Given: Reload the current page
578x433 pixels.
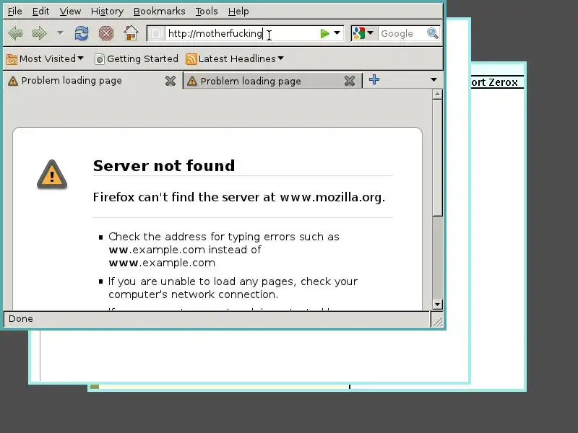Looking at the screenshot, I should (82, 33).
